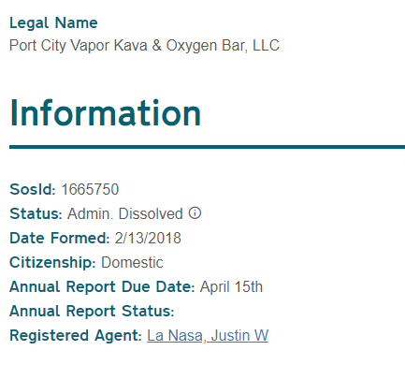
Task: Click the Annual Report Status label
Action: tap(92, 311)
